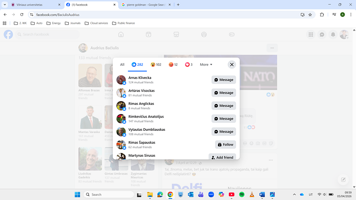
Task: Open Facebook Groups icon
Action: point(204,34)
